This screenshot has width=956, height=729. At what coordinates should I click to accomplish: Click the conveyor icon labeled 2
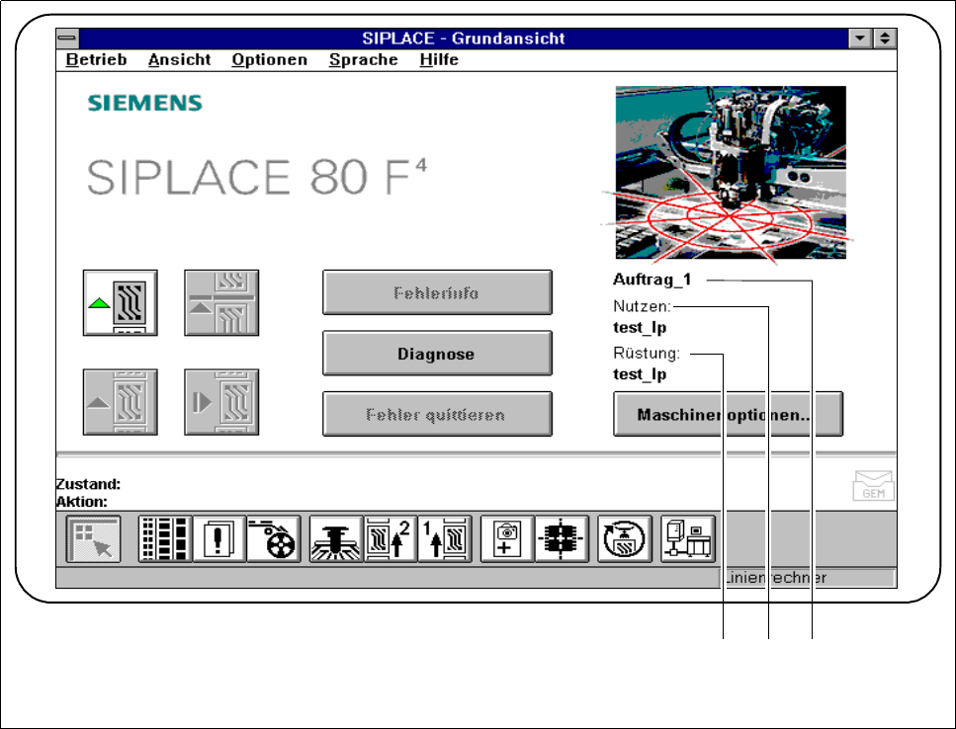coord(391,539)
